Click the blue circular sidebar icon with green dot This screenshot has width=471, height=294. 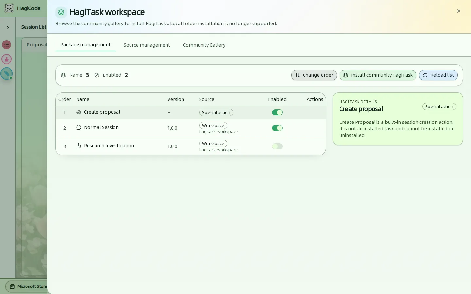tap(7, 73)
